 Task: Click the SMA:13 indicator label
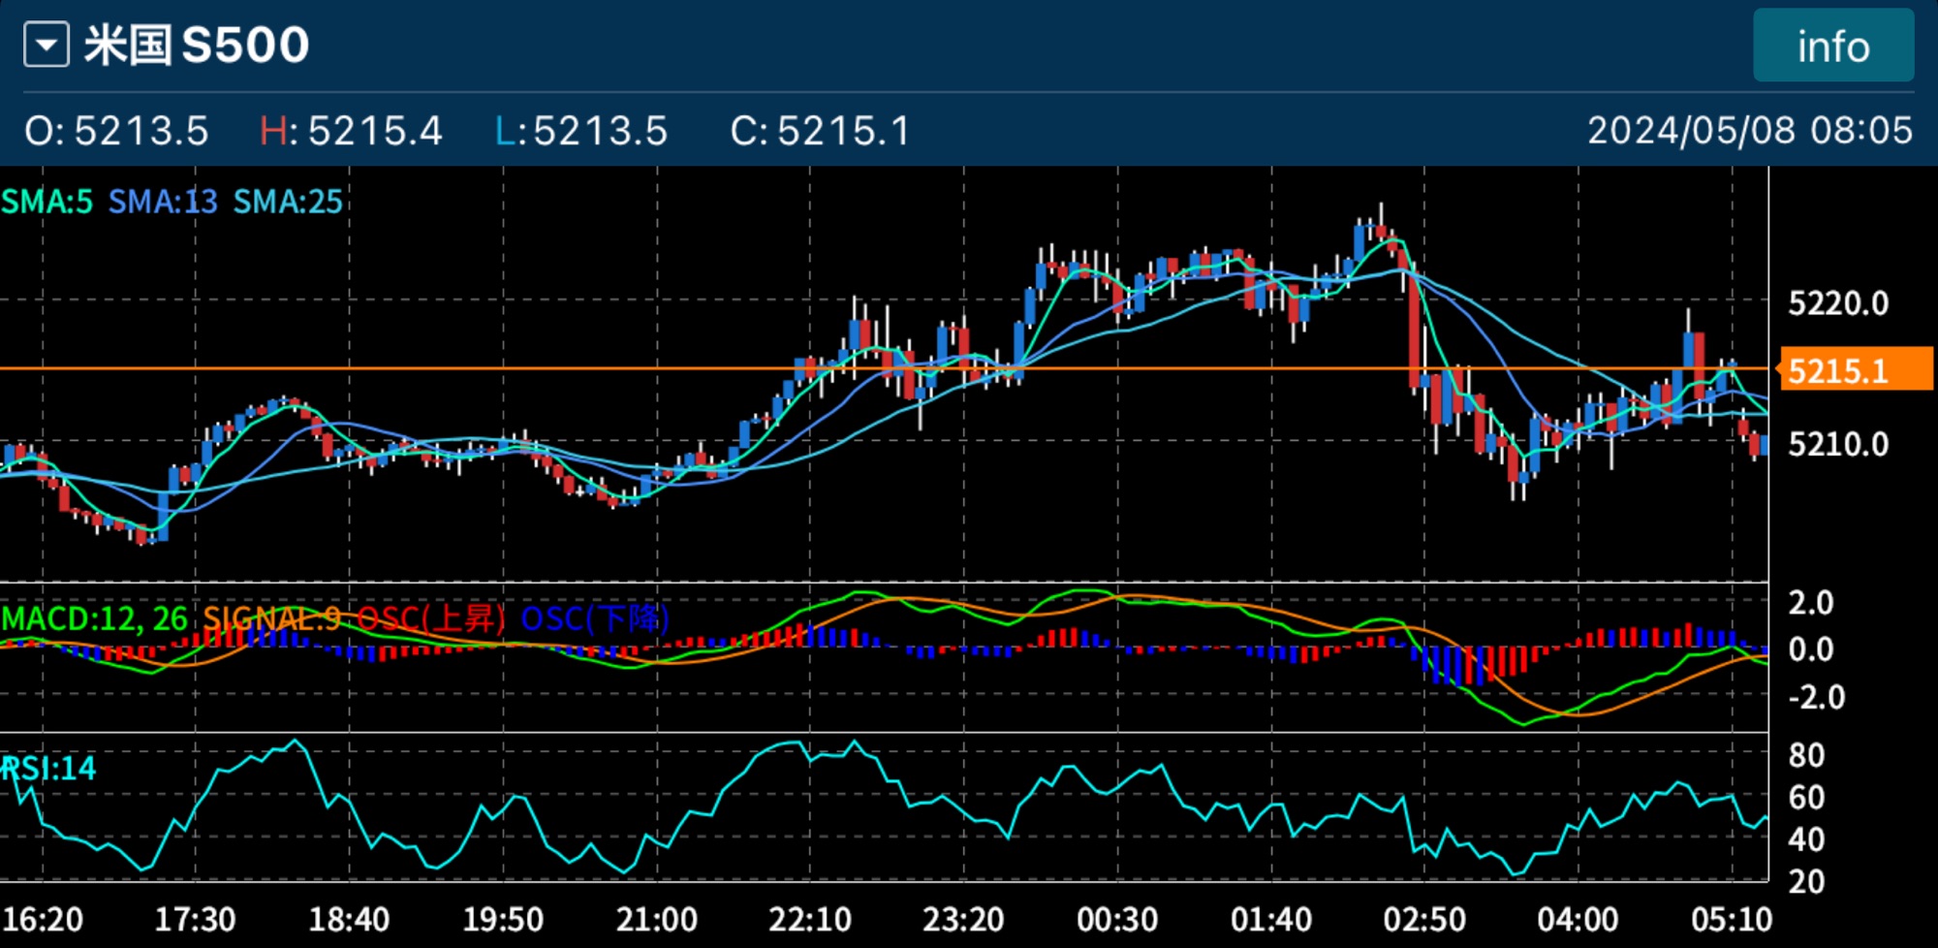coord(163,202)
